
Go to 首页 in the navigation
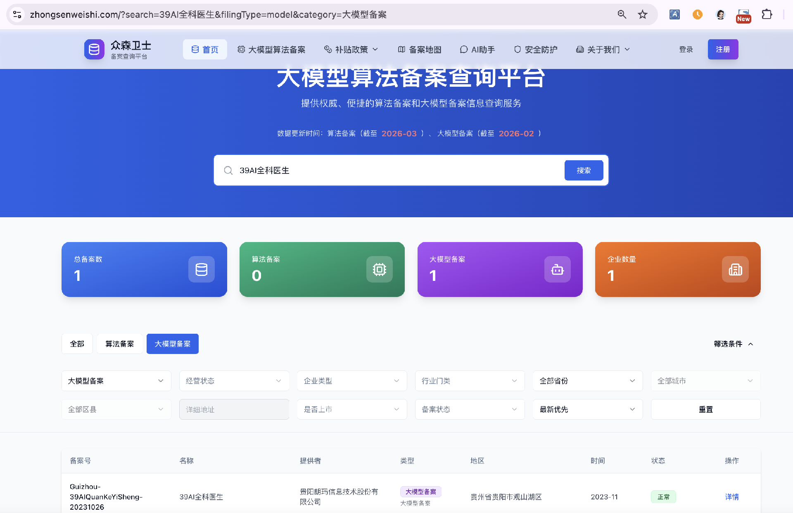pos(205,50)
